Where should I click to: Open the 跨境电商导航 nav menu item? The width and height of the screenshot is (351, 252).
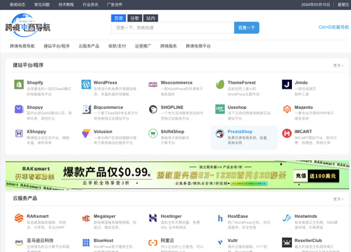(22, 46)
